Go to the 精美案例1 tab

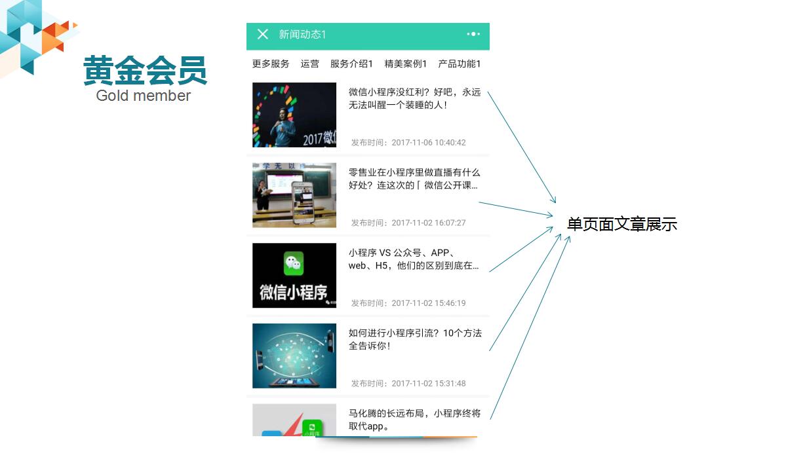click(x=406, y=64)
